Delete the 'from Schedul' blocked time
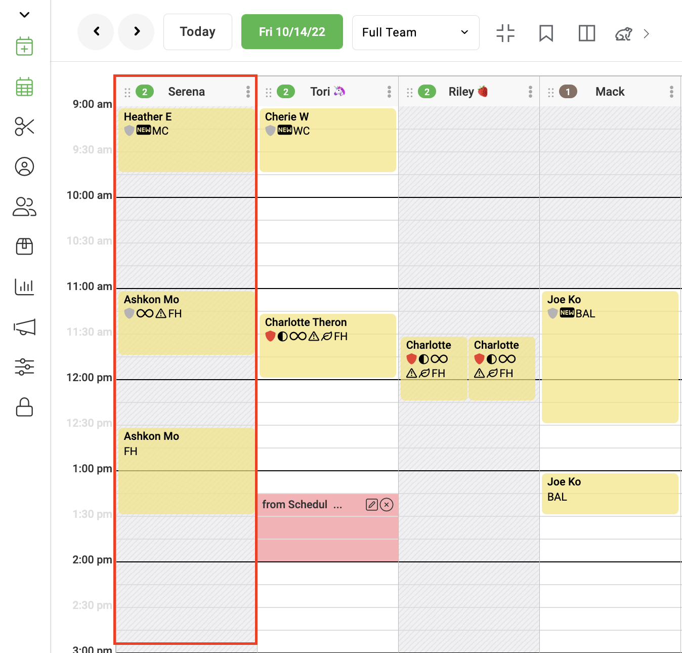The image size is (682, 653). (387, 505)
